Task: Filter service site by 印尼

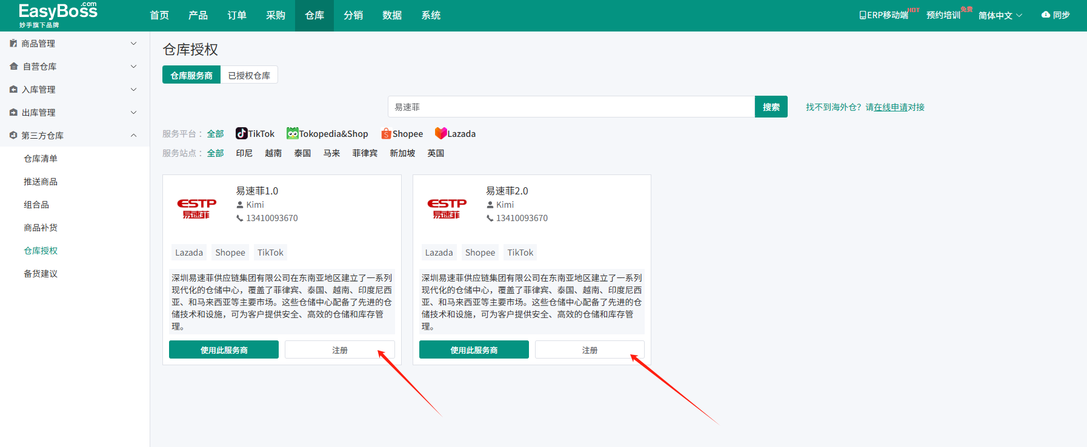Action: (x=244, y=153)
